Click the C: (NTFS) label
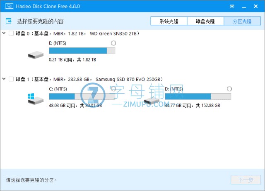The width and height of the screenshot is (265, 191). click(58, 89)
